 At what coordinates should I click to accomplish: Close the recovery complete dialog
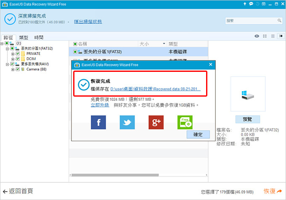pyautogui.click(x=210, y=64)
